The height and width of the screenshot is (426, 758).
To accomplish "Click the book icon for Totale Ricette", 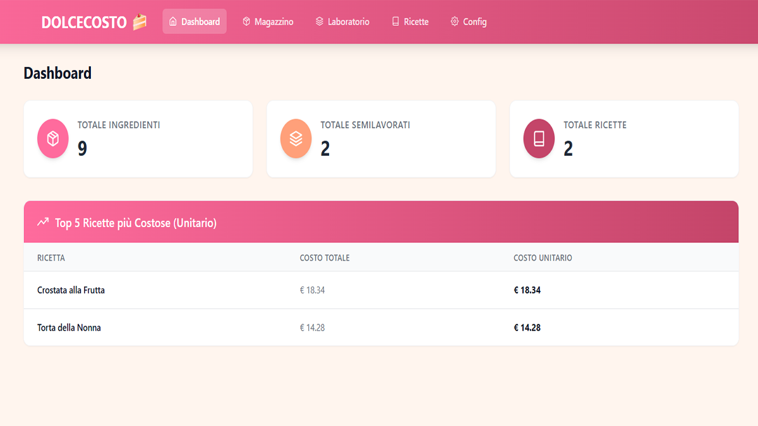I will click(539, 139).
